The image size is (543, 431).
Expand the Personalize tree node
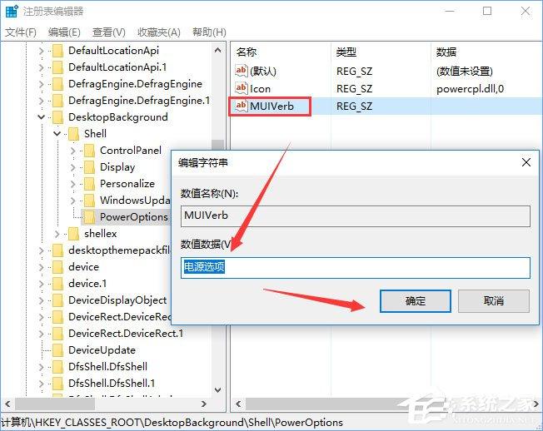[x=72, y=184]
